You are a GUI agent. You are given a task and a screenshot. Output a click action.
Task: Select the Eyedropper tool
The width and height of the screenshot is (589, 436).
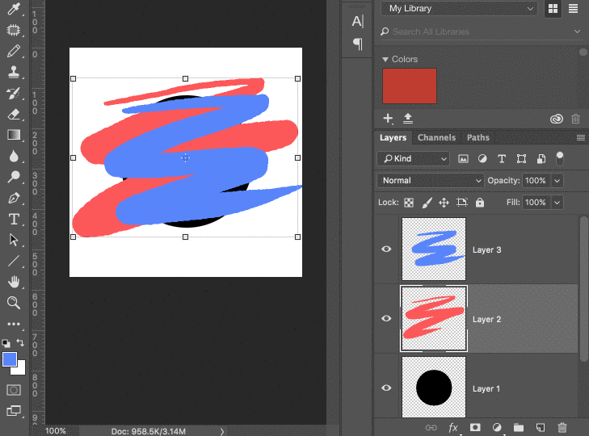pyautogui.click(x=14, y=9)
